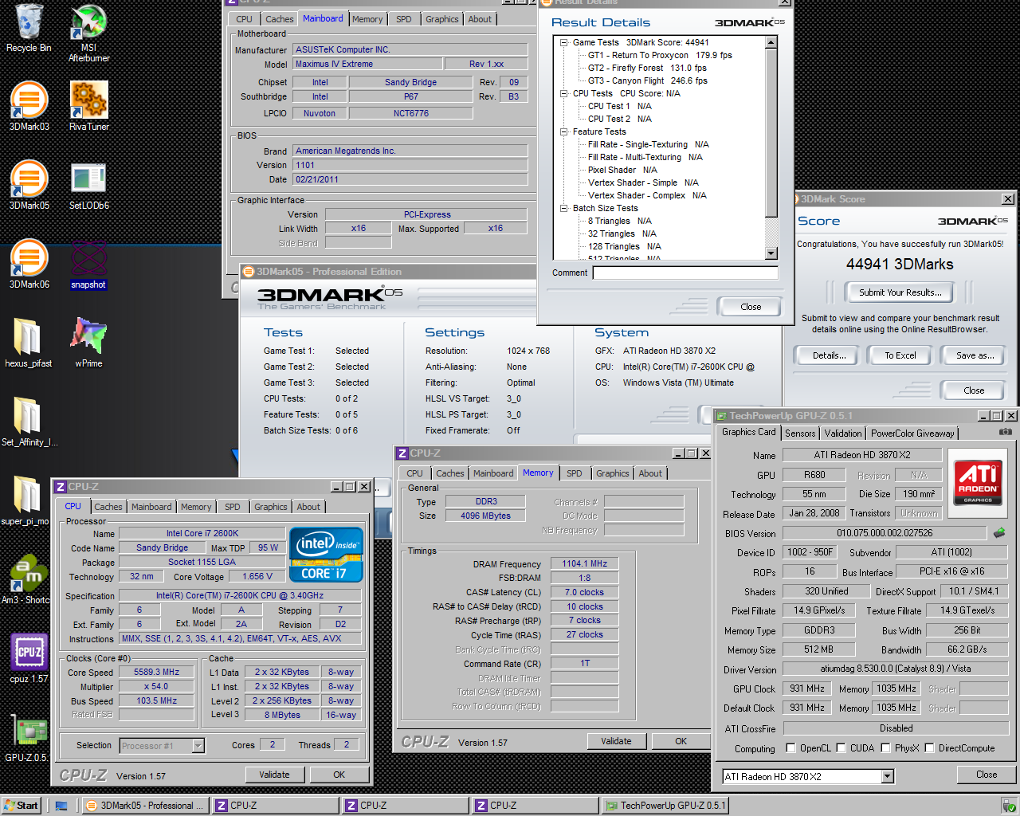Open the Processor #1 selection dropdown
Image resolution: width=1020 pixels, height=816 pixels.
point(198,746)
